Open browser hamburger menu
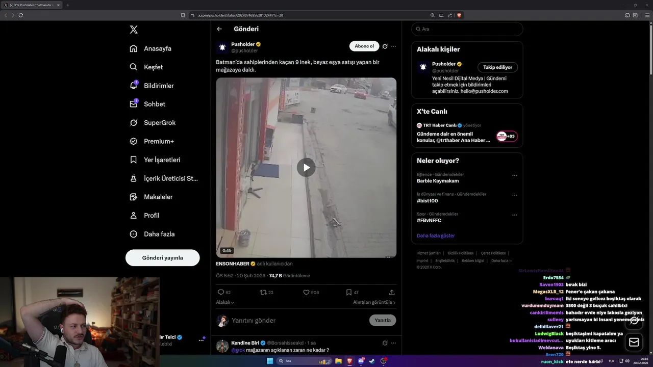Image resolution: width=653 pixels, height=367 pixels. 648,15
